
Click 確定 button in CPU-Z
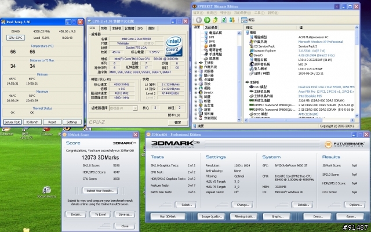[177, 122]
